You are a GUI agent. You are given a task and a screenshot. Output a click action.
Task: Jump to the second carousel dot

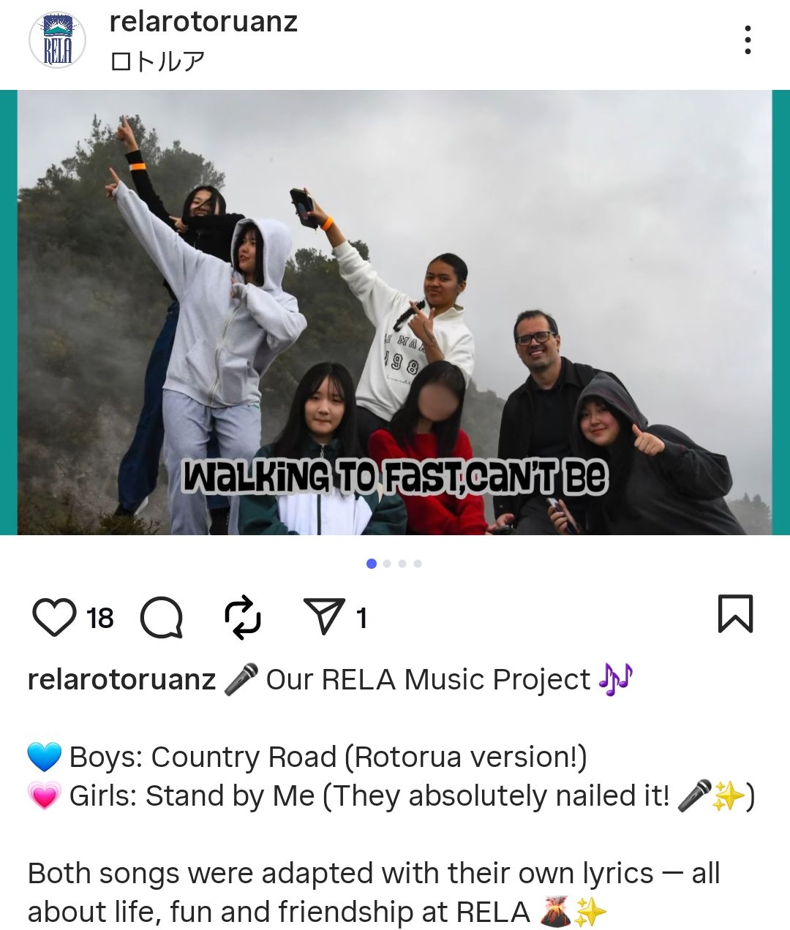click(387, 564)
